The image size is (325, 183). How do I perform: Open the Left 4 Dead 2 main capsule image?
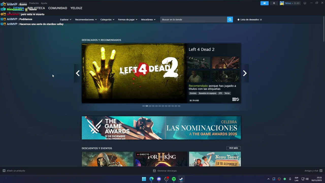pos(134,73)
